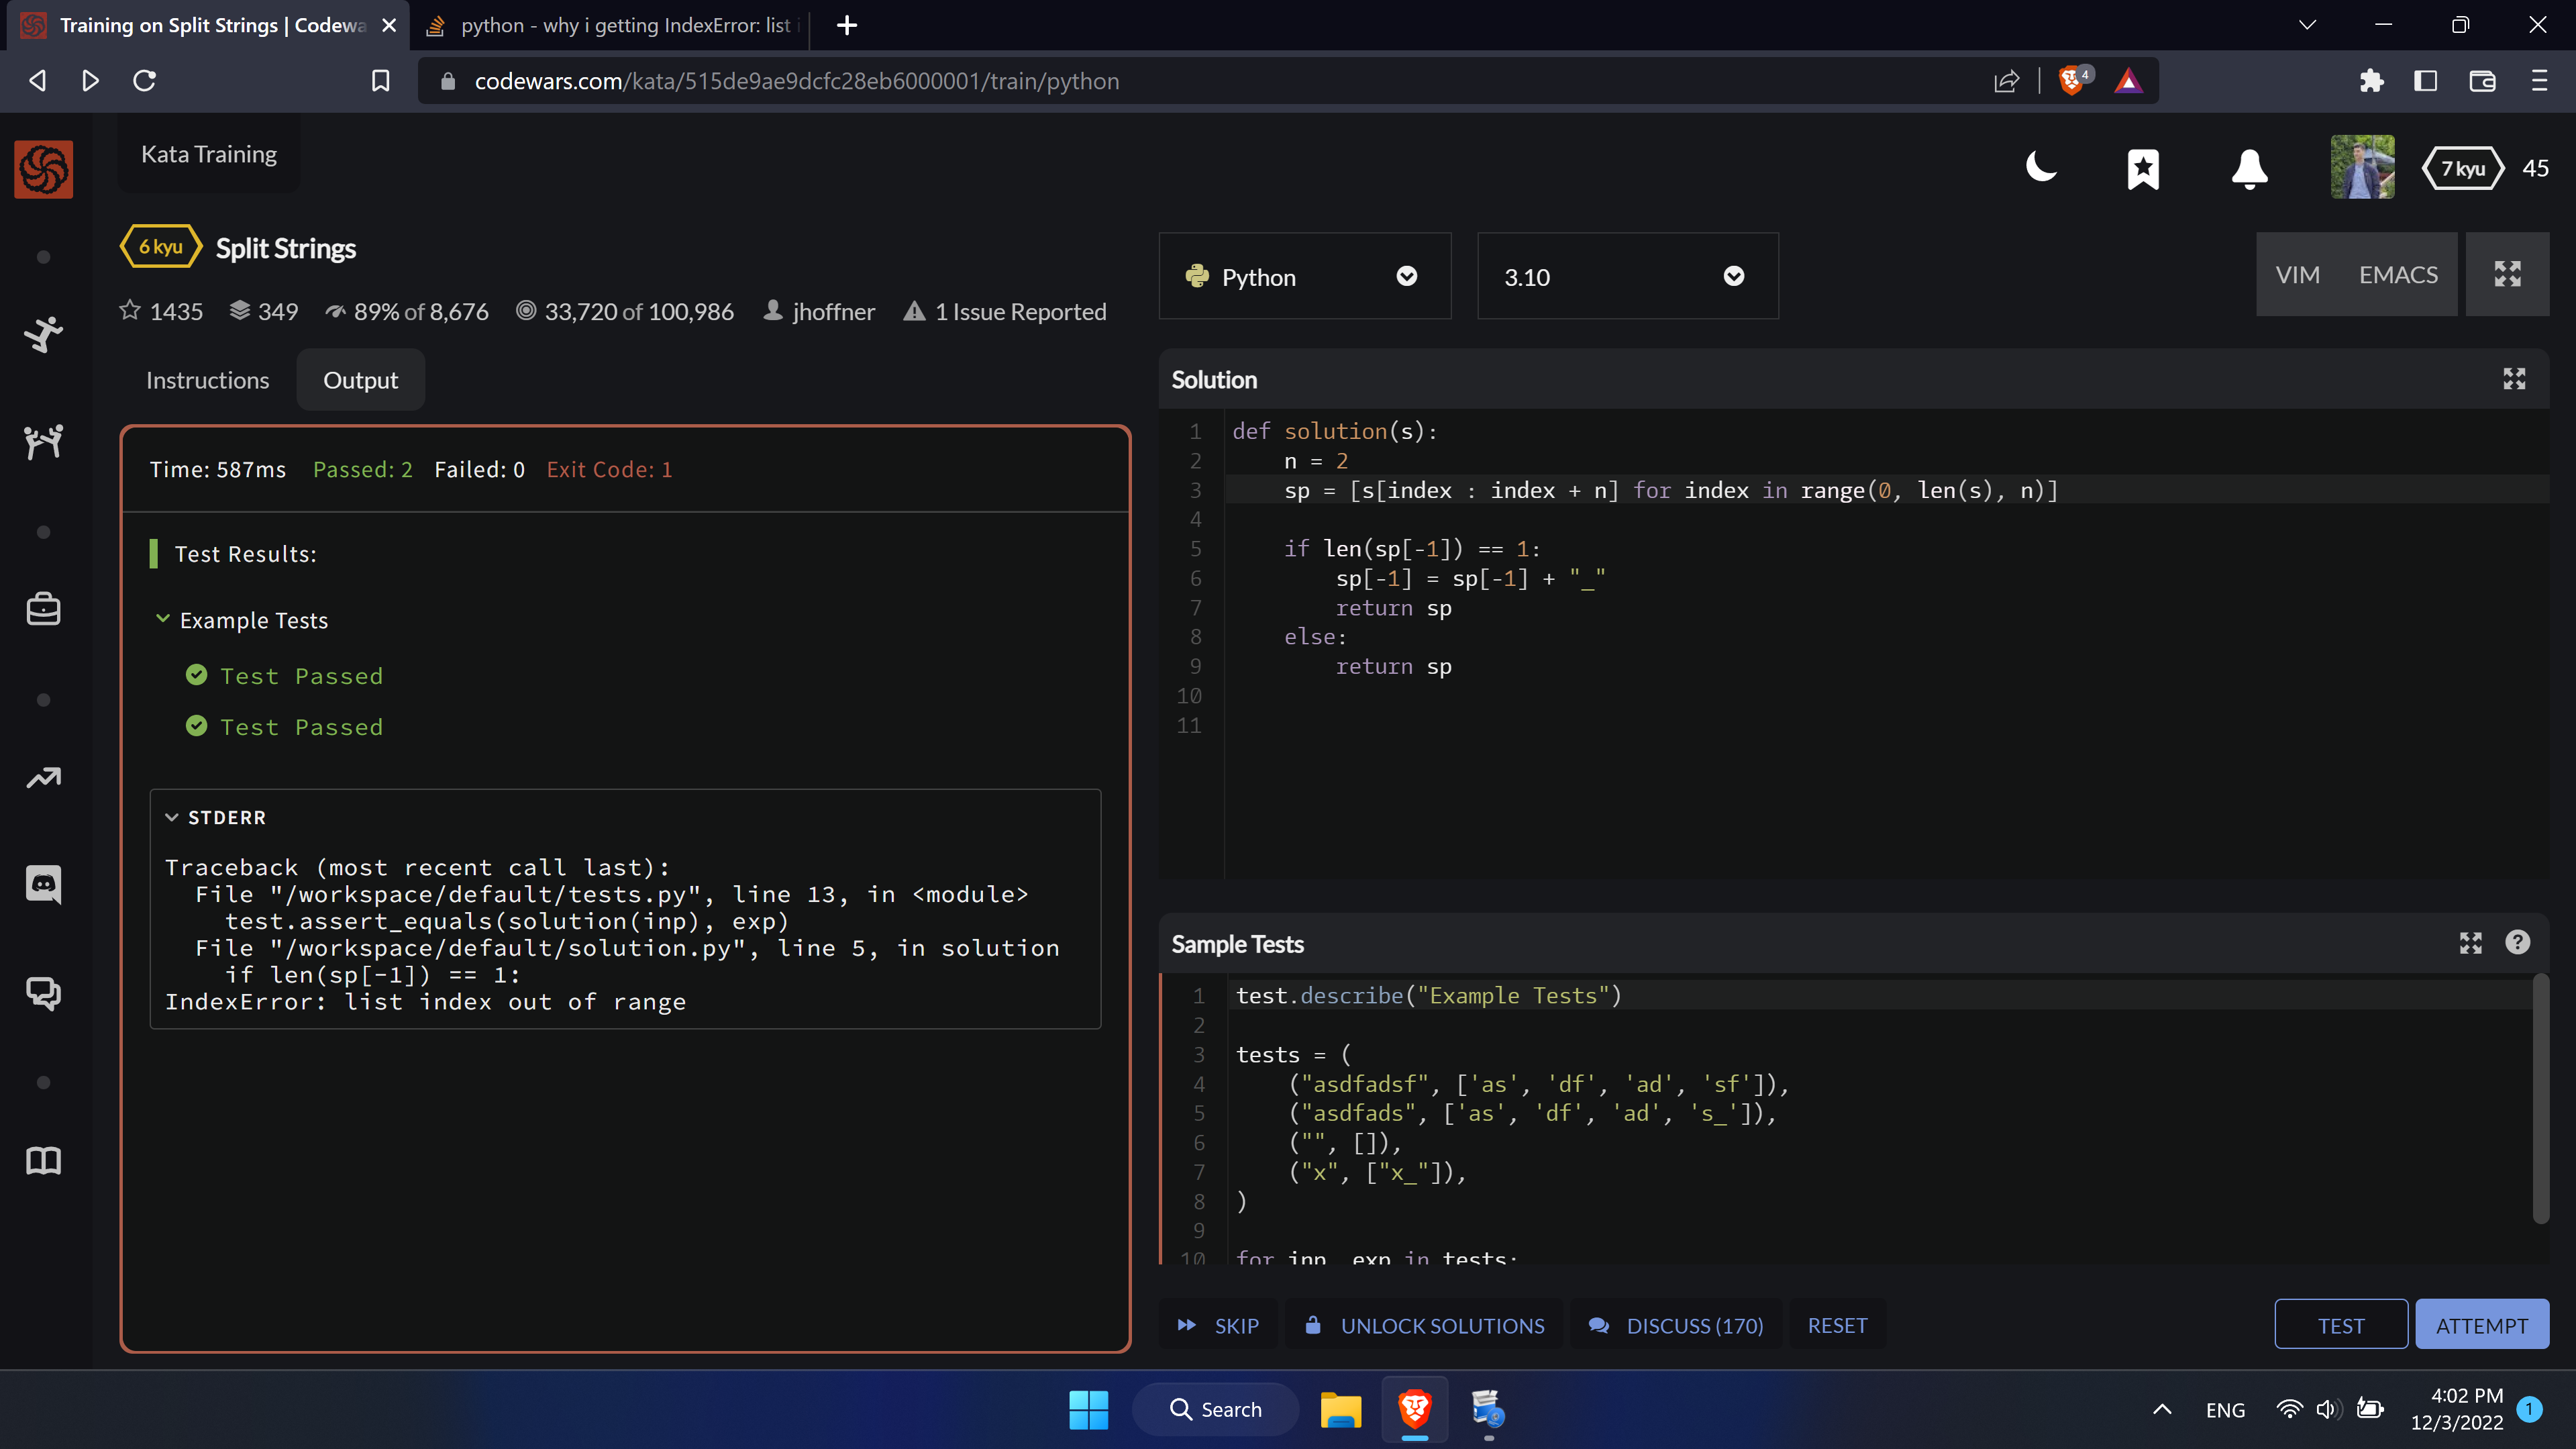
Task: Open the discussions speech bubbles icon in sidebar
Action: point(43,993)
